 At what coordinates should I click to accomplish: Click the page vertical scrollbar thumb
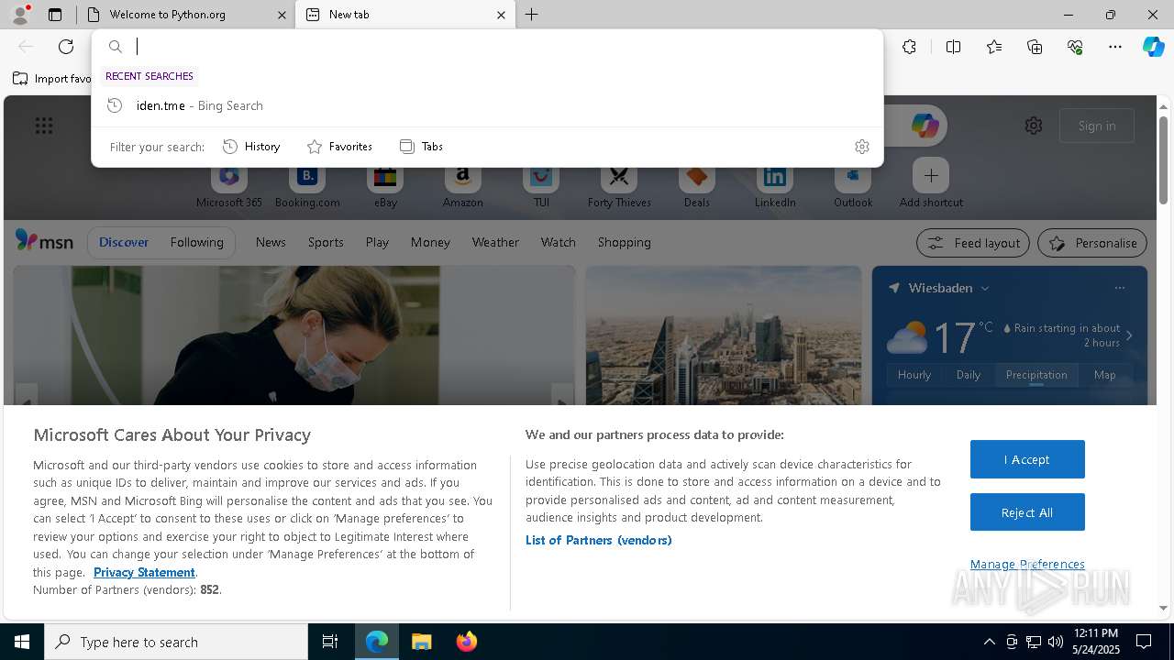click(1163, 160)
